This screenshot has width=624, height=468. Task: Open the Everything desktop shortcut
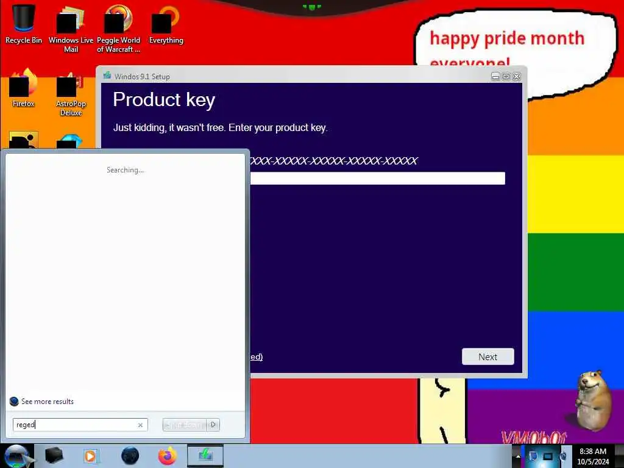pyautogui.click(x=166, y=24)
